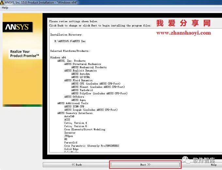Click 'Please review settings shown below.' text
The image size is (222, 170).
(x=73, y=21)
